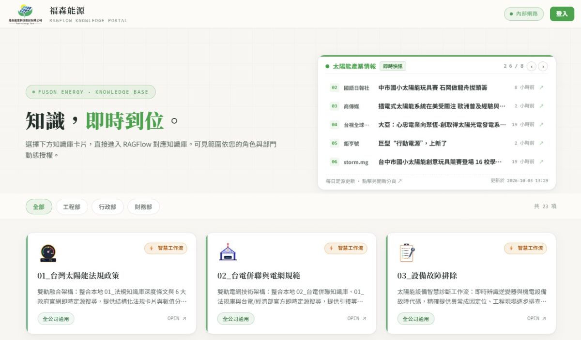Click 更新於 2026-10-03 13:29 timestamp

point(519,180)
